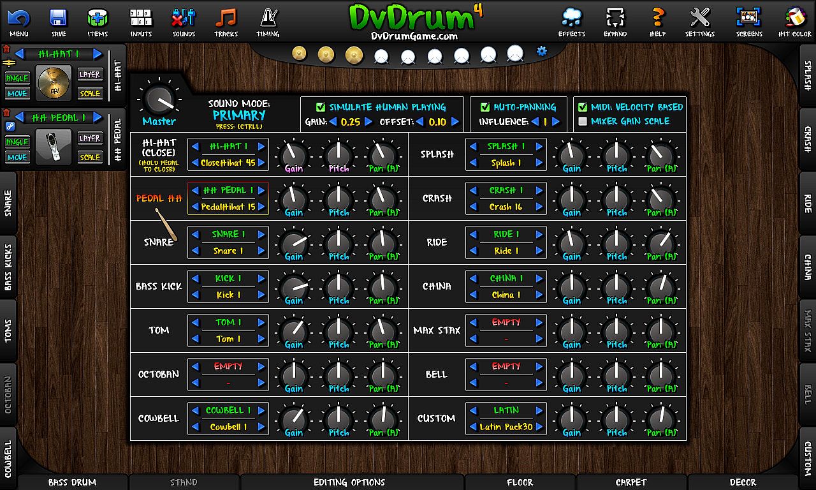Viewport: 816px width, 490px height.
Task: Open the Decor bottom tab
Action: pyautogui.click(x=743, y=483)
